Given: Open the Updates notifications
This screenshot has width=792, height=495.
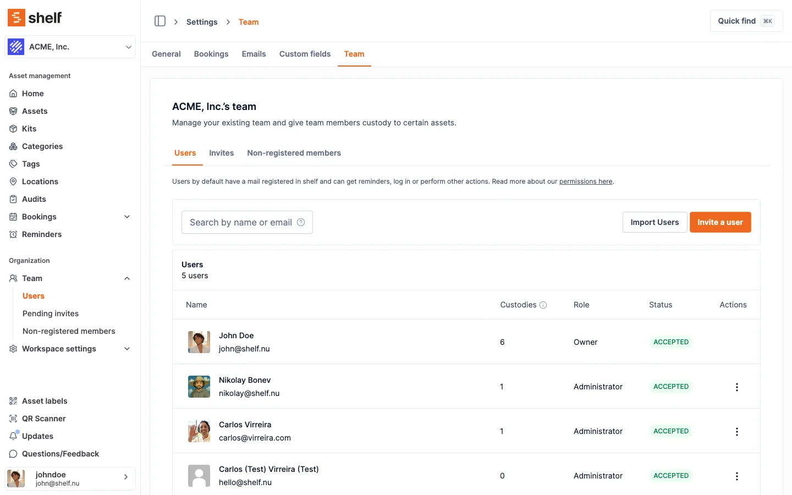Looking at the screenshot, I should pyautogui.click(x=37, y=436).
